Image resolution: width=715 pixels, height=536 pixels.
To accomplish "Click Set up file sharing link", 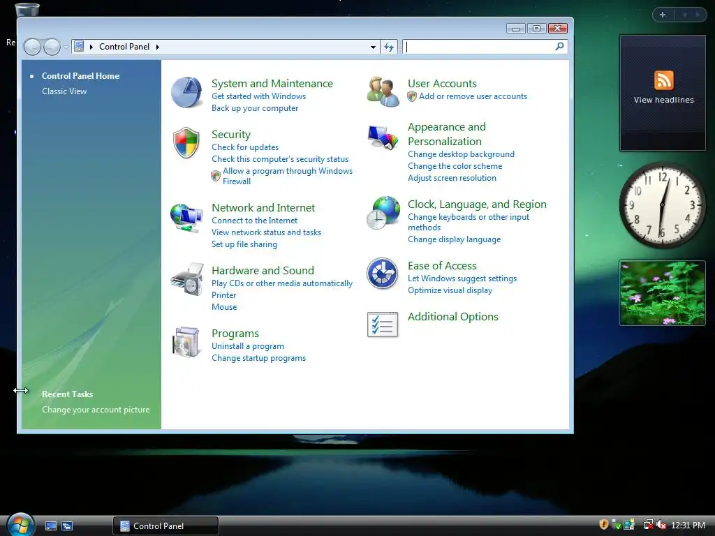I will coord(244,244).
